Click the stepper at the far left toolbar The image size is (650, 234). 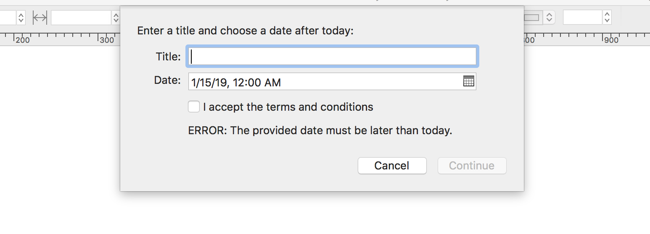(x=21, y=18)
